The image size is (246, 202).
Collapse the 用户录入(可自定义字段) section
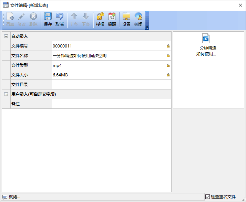click(6, 94)
